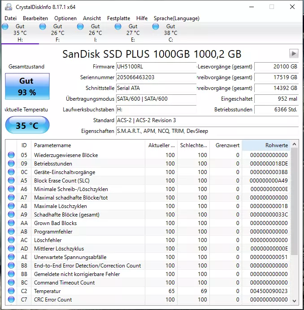304x310 pixels.
Task: Open the Ansicht menu
Action: click(x=92, y=18)
